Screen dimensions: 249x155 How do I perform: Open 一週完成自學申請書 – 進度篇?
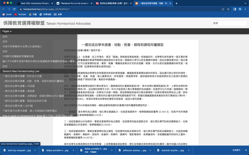pos(19,91)
